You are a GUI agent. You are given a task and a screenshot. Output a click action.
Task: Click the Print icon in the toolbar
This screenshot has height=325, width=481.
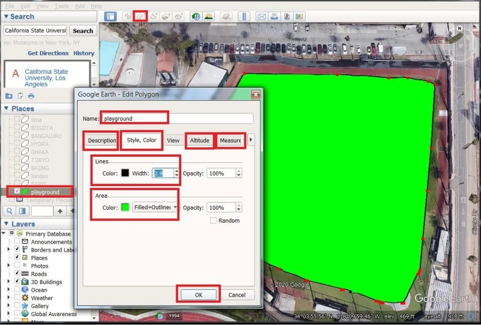tap(275, 16)
